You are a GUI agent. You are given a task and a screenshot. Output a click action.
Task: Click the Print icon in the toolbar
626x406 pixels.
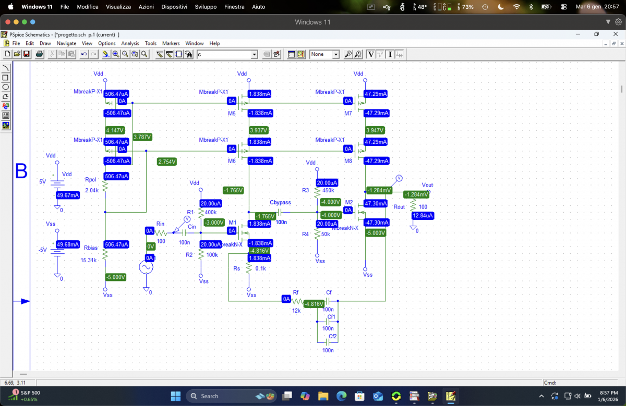tap(39, 54)
